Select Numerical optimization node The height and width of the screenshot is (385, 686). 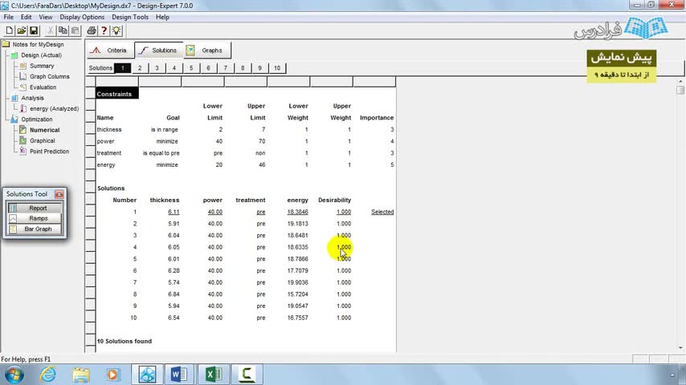coord(45,130)
